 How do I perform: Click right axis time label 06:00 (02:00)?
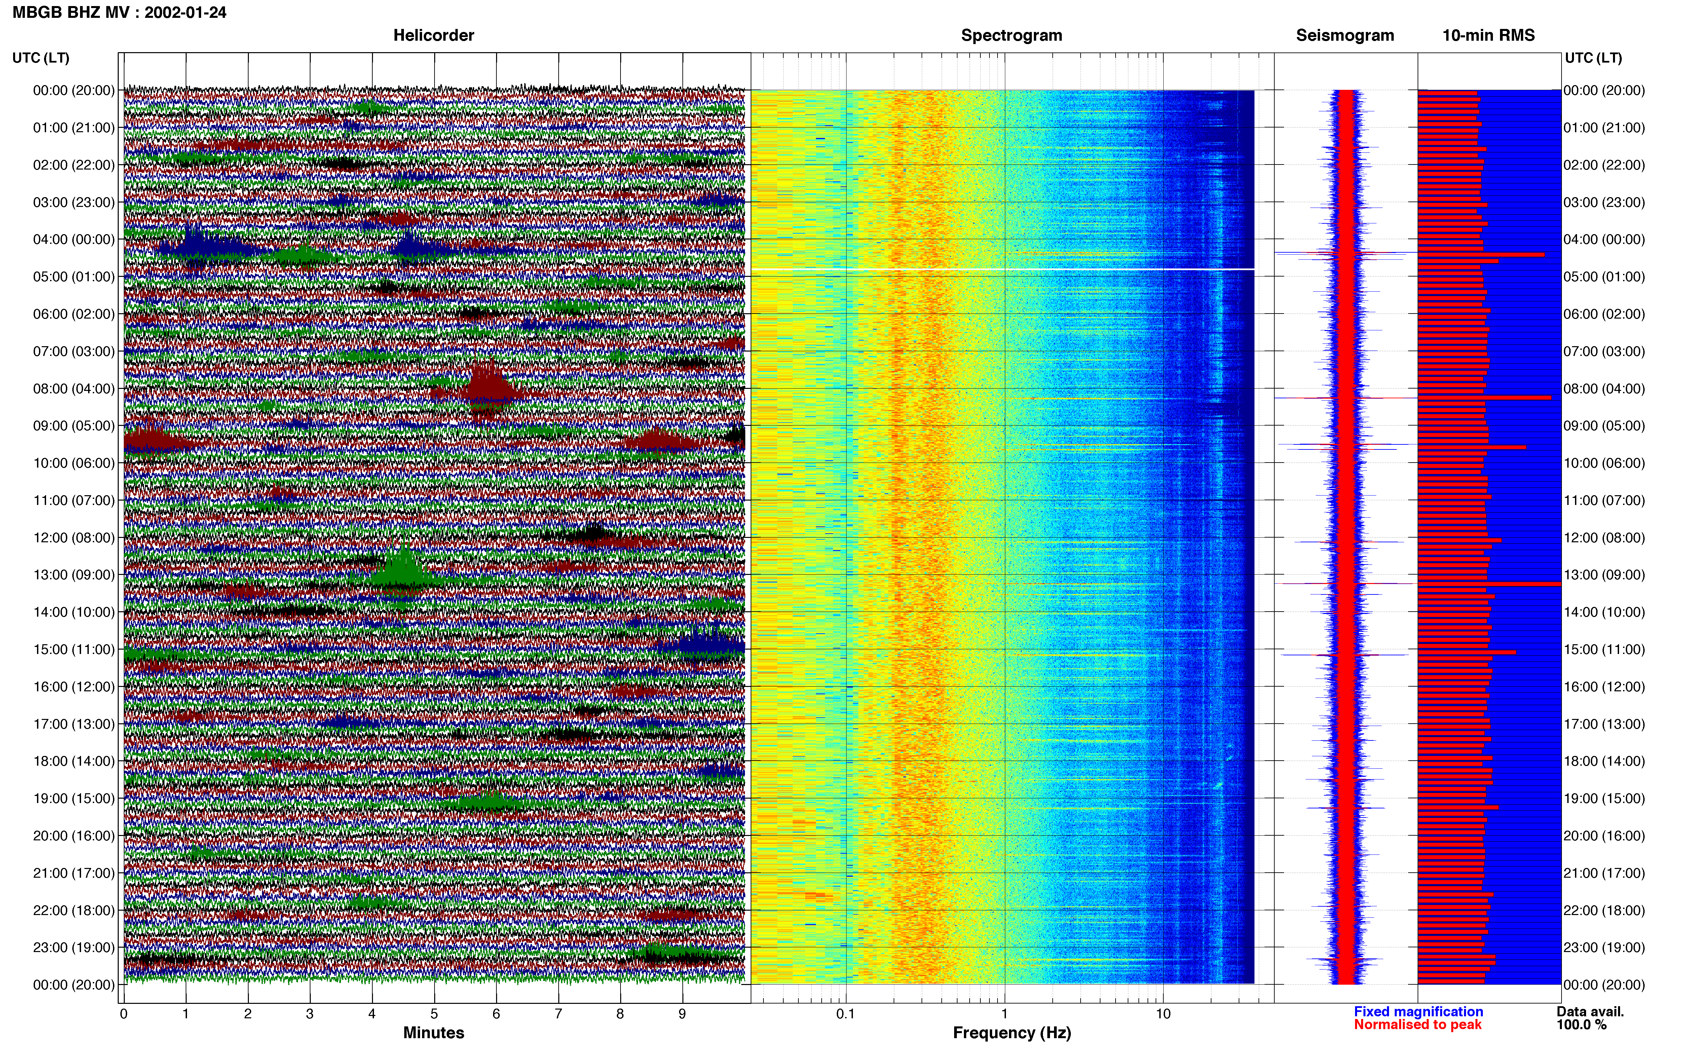[1604, 314]
